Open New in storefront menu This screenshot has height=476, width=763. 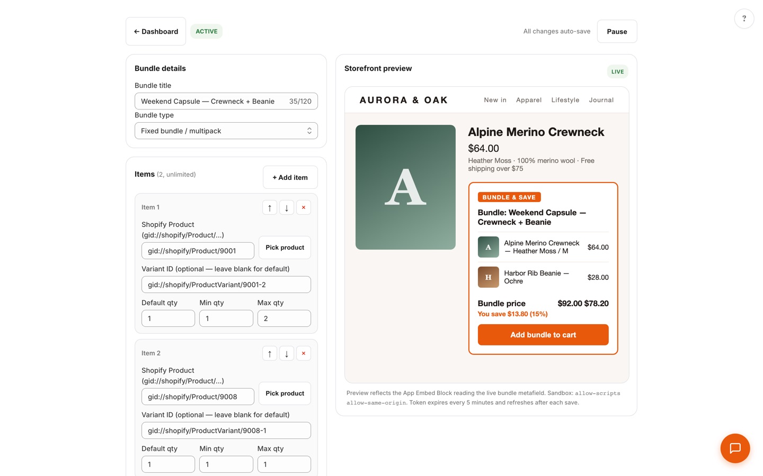click(495, 100)
